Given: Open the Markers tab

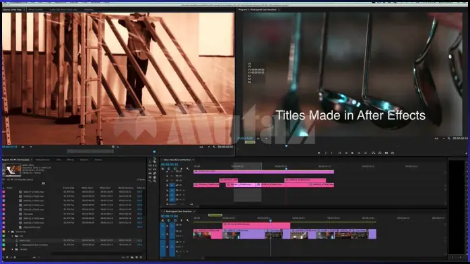Looking at the screenshot, I should [x=84, y=160].
